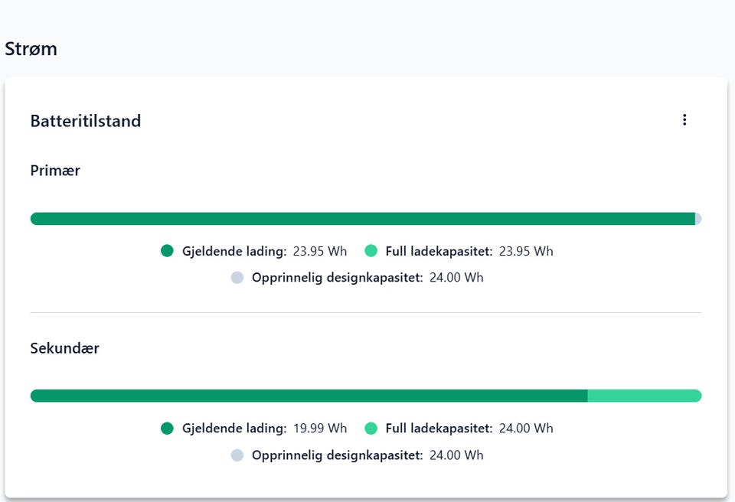
Task: Click Primær Opprinnelig designkapasitet 24.00 Wh value
Action: (x=456, y=278)
